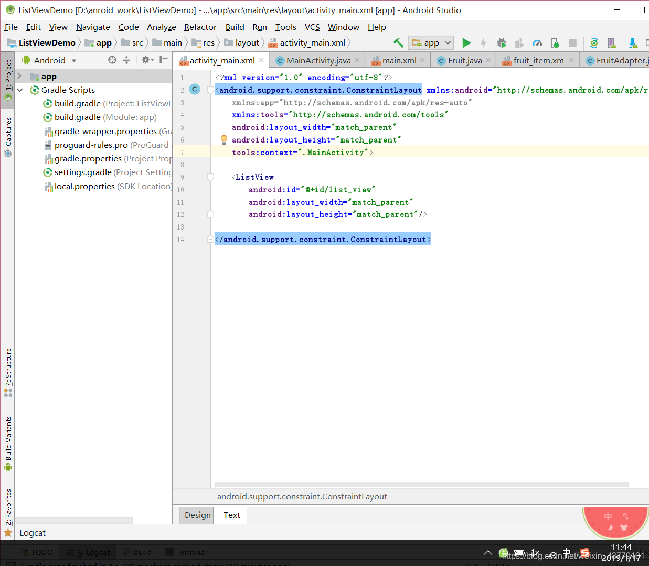Screen dimensions: 649x566
Task: Click the yellow lightbulb intention icon
Action: pos(224,139)
